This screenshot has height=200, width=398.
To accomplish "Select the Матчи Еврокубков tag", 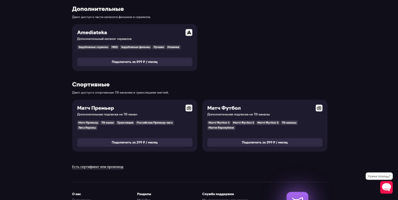I will point(221,128).
